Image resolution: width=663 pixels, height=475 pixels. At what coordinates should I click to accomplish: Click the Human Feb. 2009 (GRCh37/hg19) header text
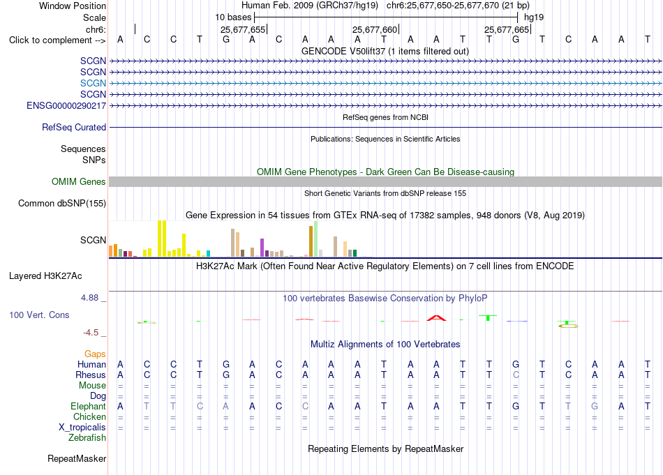click(x=311, y=6)
